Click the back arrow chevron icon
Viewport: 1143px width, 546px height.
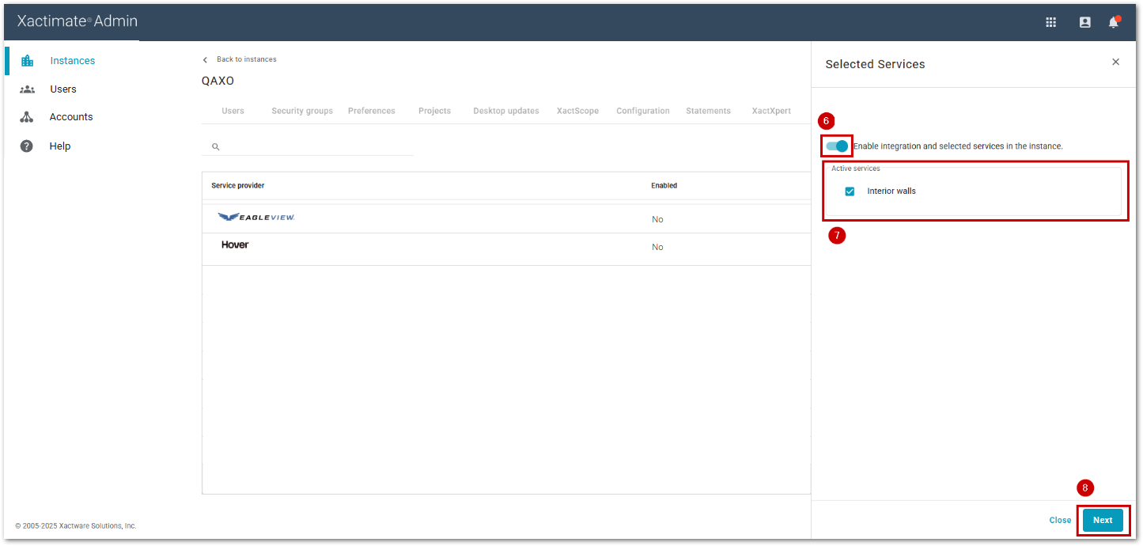pos(206,60)
